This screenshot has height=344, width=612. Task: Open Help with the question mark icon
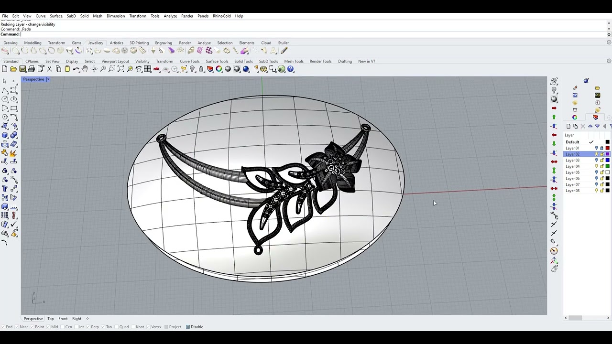pyautogui.click(x=290, y=69)
